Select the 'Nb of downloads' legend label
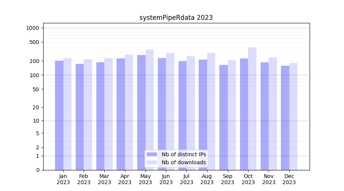Viewport: 344px width, 191px height. tap(183, 162)
